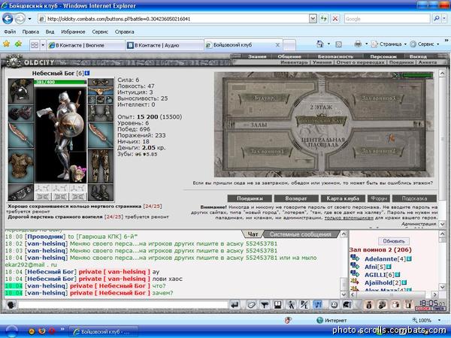This screenshot has height=338, width=451.
Task: Open the Файл menu
Action: [10, 32]
